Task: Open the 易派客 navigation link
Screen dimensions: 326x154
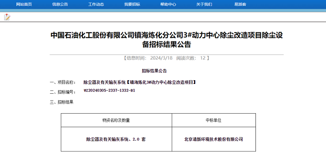Action: point(240,4)
